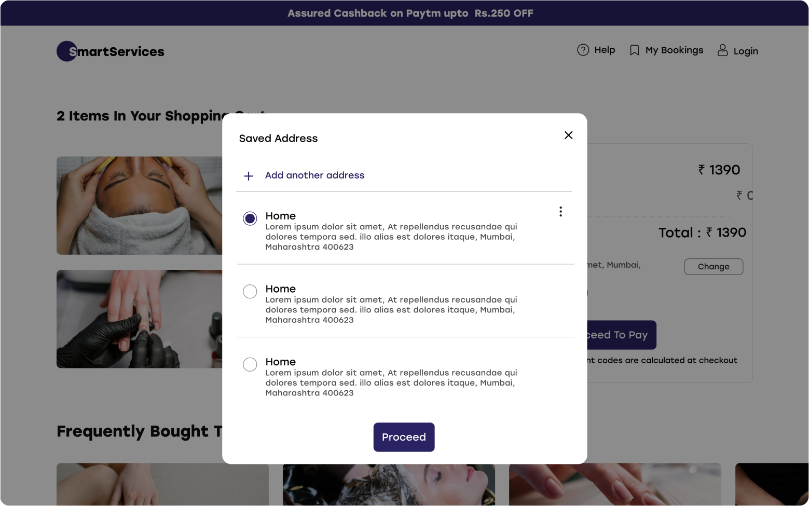Click the Change address button
The image size is (809, 506).
click(713, 267)
